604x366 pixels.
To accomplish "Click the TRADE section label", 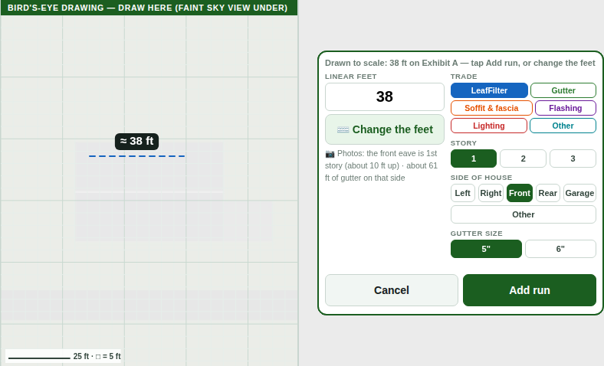I will pyautogui.click(x=464, y=77).
